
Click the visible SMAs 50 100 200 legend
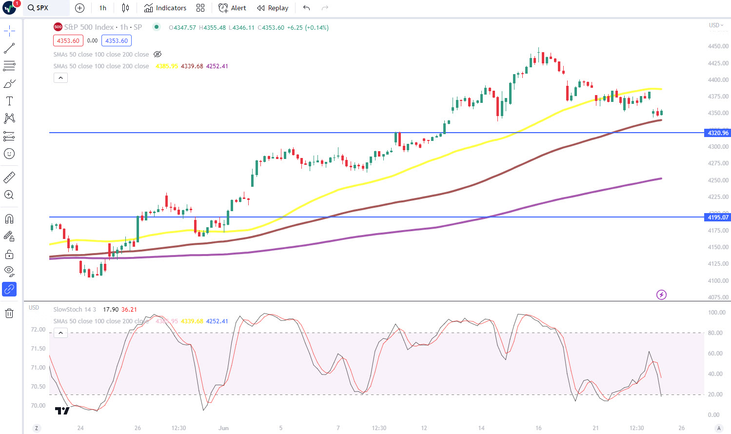[101, 66]
